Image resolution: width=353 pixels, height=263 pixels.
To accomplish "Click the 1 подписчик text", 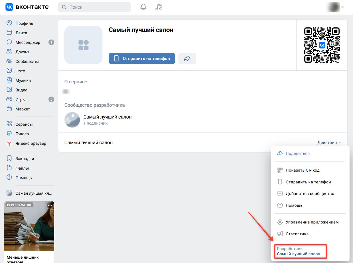I will [x=95, y=123].
